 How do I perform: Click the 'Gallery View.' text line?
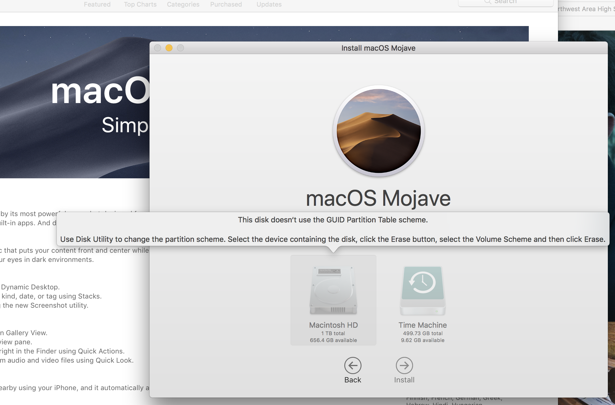click(x=24, y=333)
